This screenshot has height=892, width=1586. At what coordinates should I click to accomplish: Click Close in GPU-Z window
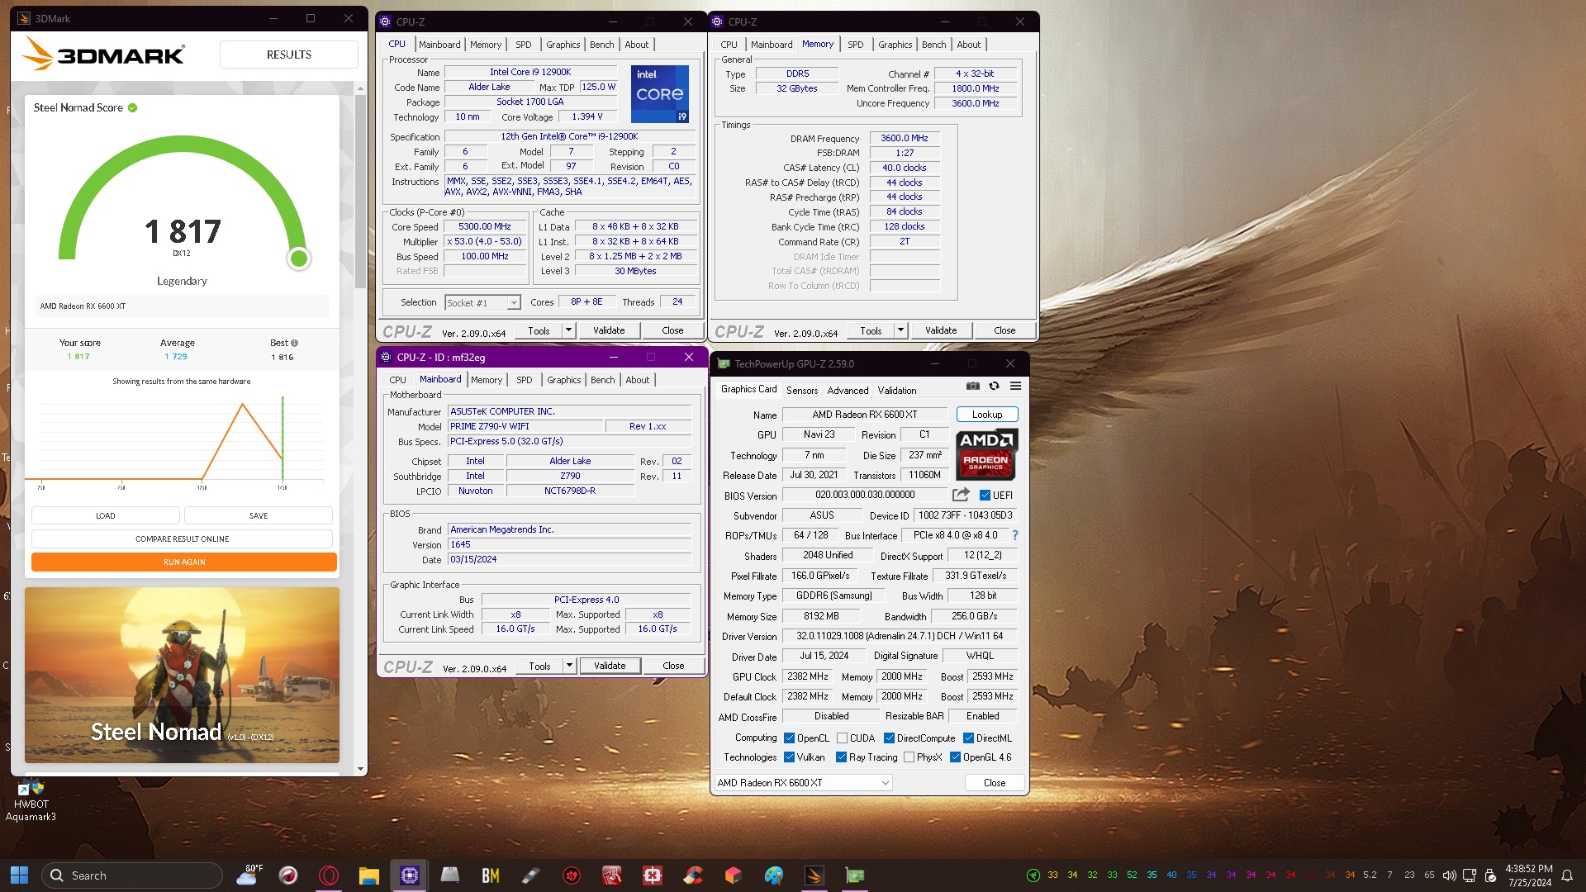[x=995, y=783]
